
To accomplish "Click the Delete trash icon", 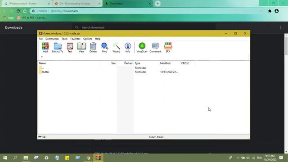I will click(x=93, y=47).
